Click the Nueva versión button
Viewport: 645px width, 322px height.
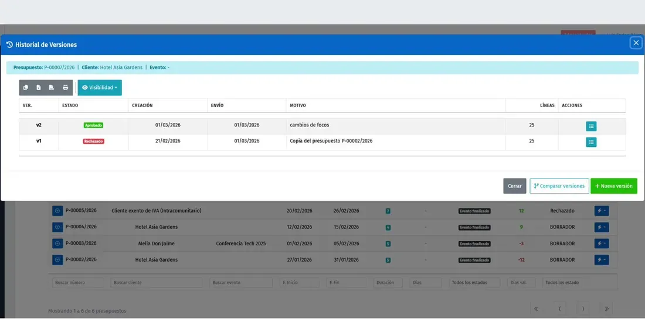click(614, 186)
